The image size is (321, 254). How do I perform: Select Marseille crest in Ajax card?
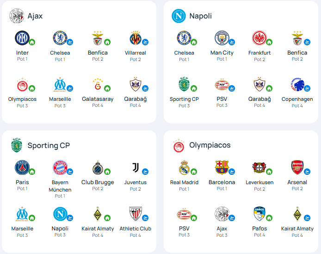[60, 84]
